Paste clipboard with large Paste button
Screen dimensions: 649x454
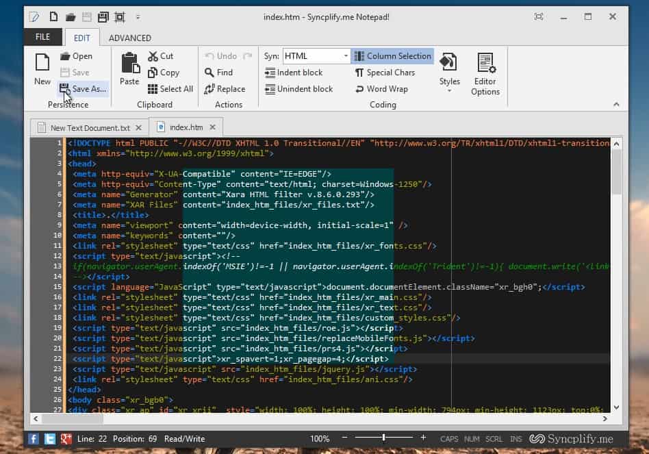click(x=129, y=69)
